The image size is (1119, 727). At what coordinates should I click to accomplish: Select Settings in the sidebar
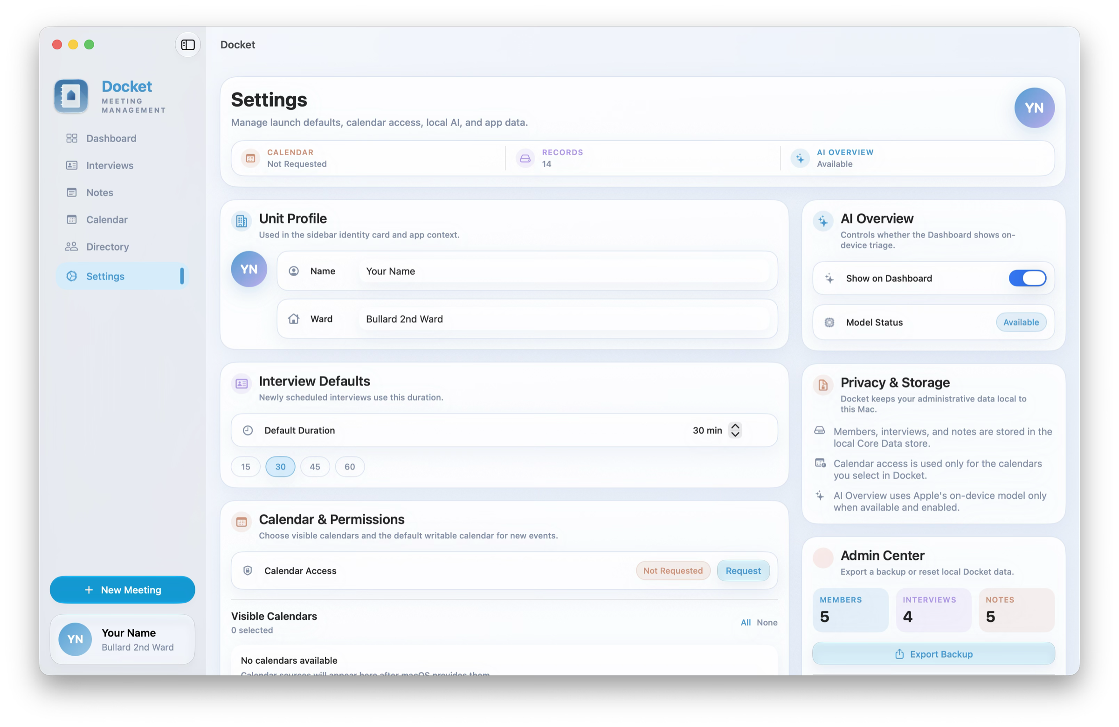pyautogui.click(x=122, y=276)
